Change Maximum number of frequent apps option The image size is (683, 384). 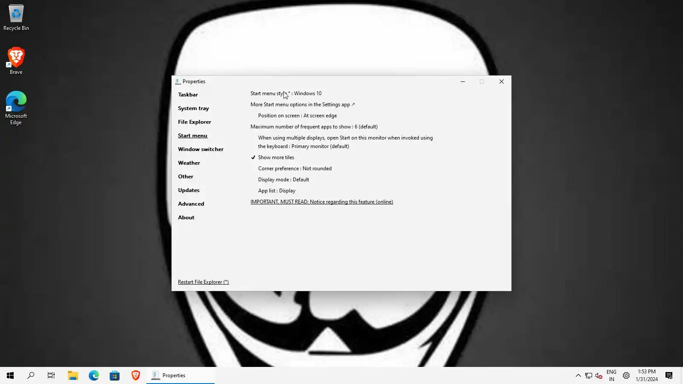pos(314,127)
